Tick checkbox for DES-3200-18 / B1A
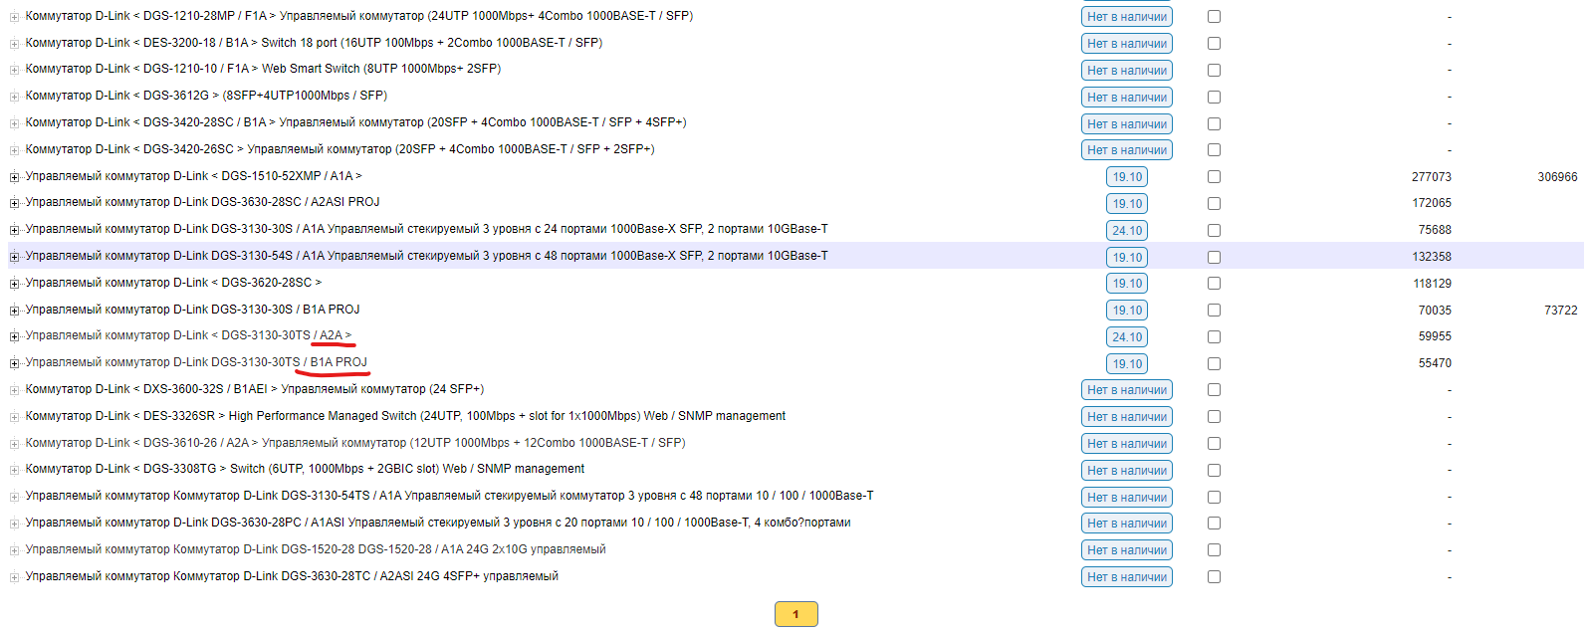This screenshot has width=1587, height=632. [1214, 44]
